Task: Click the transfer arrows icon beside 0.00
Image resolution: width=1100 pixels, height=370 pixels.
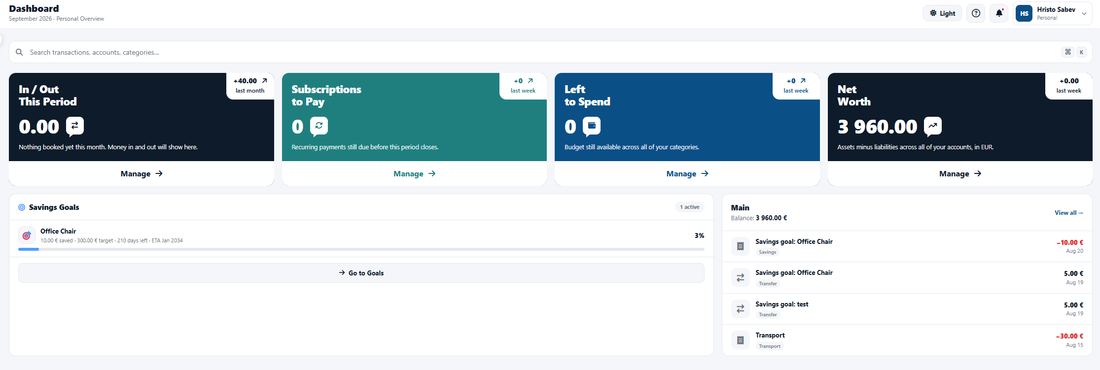Action: [x=75, y=126]
